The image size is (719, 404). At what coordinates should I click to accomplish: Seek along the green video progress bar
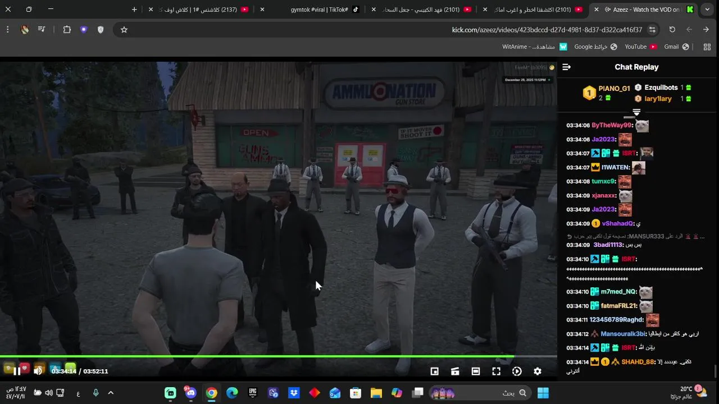click(279, 356)
